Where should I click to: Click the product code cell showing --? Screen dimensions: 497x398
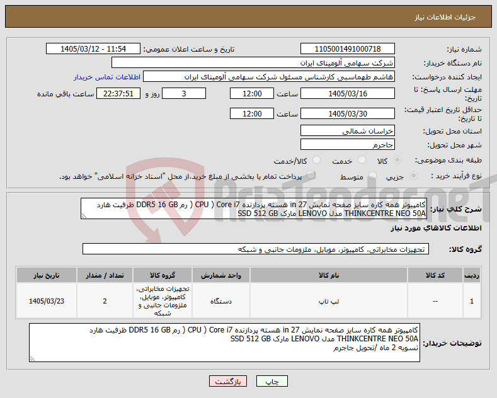coord(435,301)
